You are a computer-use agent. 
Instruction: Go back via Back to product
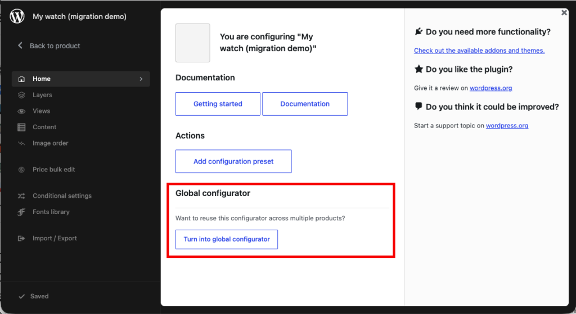(x=49, y=45)
